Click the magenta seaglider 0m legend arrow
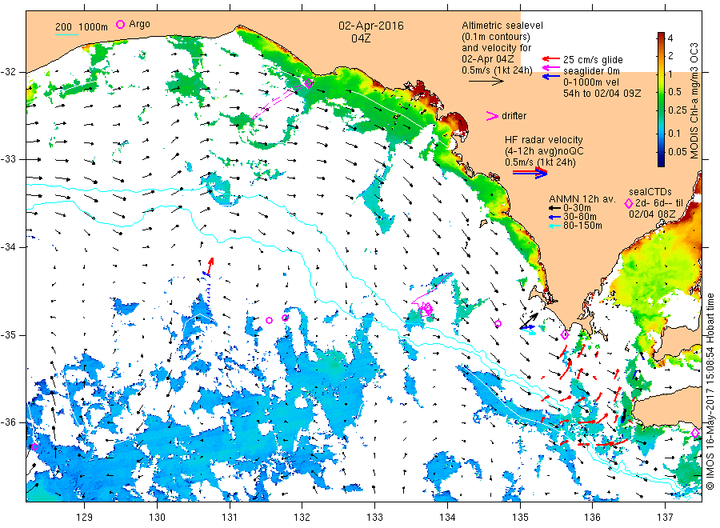The height and width of the screenshot is (528, 720). 551,68
